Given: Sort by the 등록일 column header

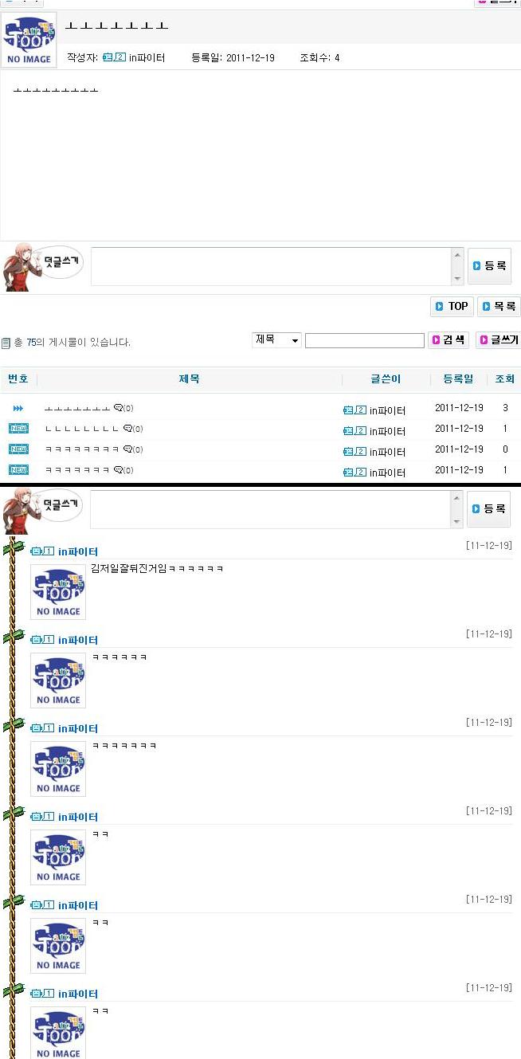Looking at the screenshot, I should click(x=458, y=379).
